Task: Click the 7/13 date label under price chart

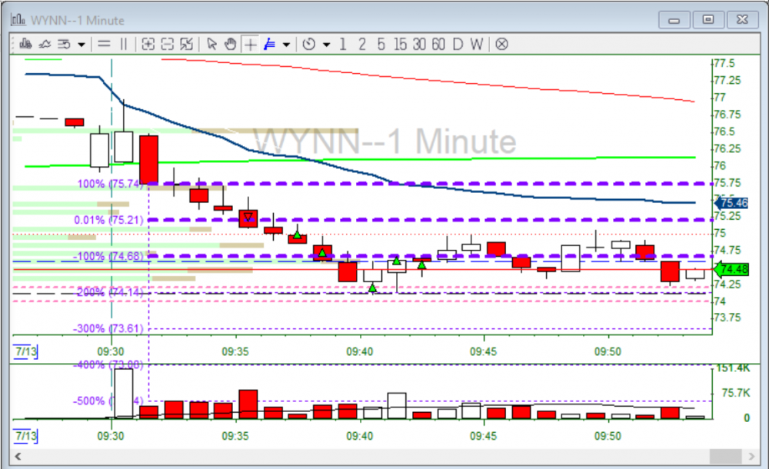Action: 24,351
